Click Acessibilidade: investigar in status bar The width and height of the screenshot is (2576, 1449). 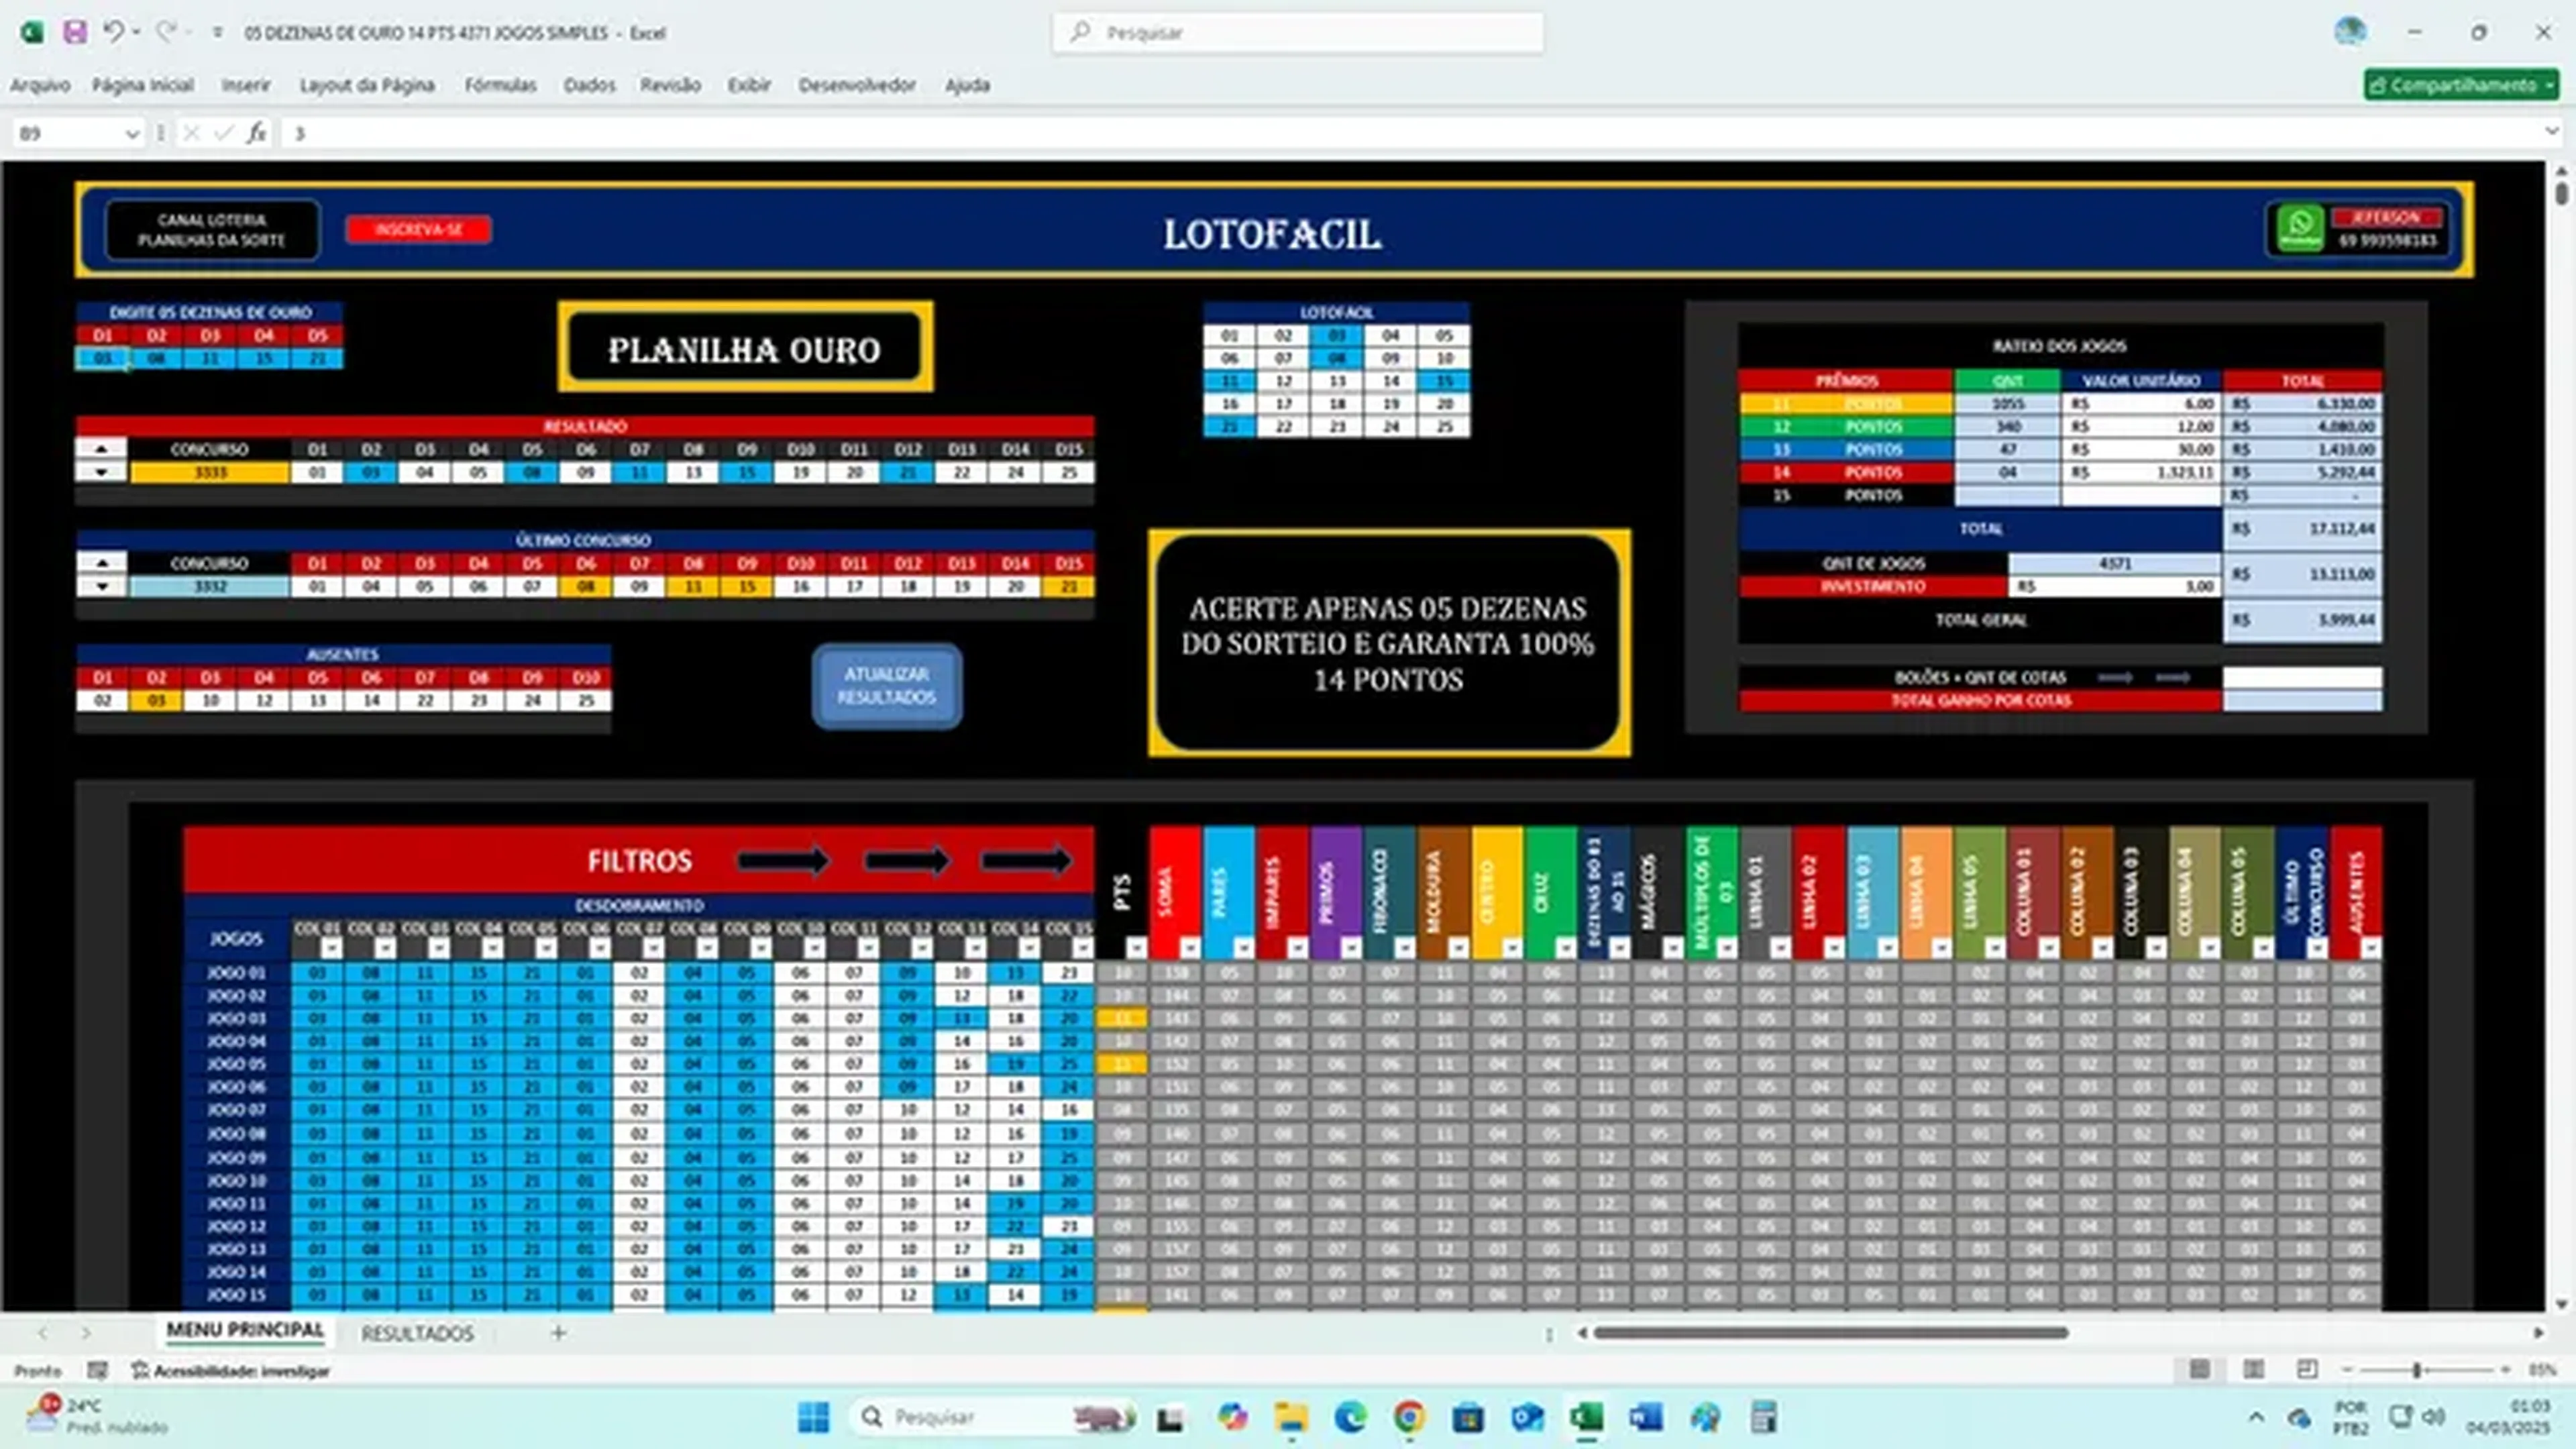(231, 1371)
